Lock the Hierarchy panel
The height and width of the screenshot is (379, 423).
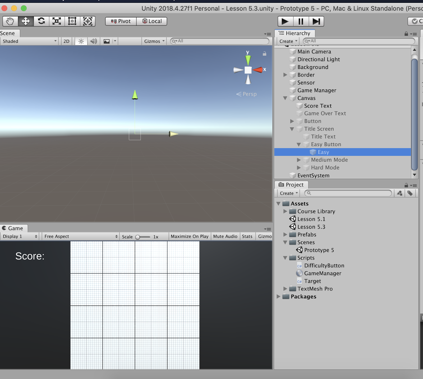tap(406, 34)
